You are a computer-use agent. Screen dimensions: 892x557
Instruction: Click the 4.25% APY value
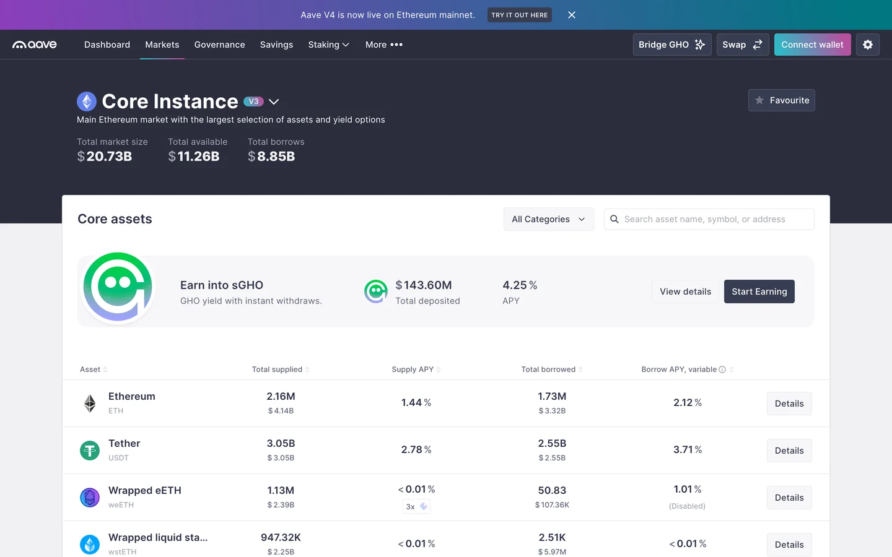pos(520,285)
